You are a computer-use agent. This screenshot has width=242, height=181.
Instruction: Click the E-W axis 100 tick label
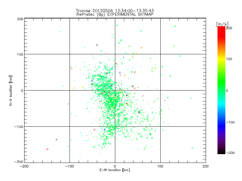click(160, 166)
